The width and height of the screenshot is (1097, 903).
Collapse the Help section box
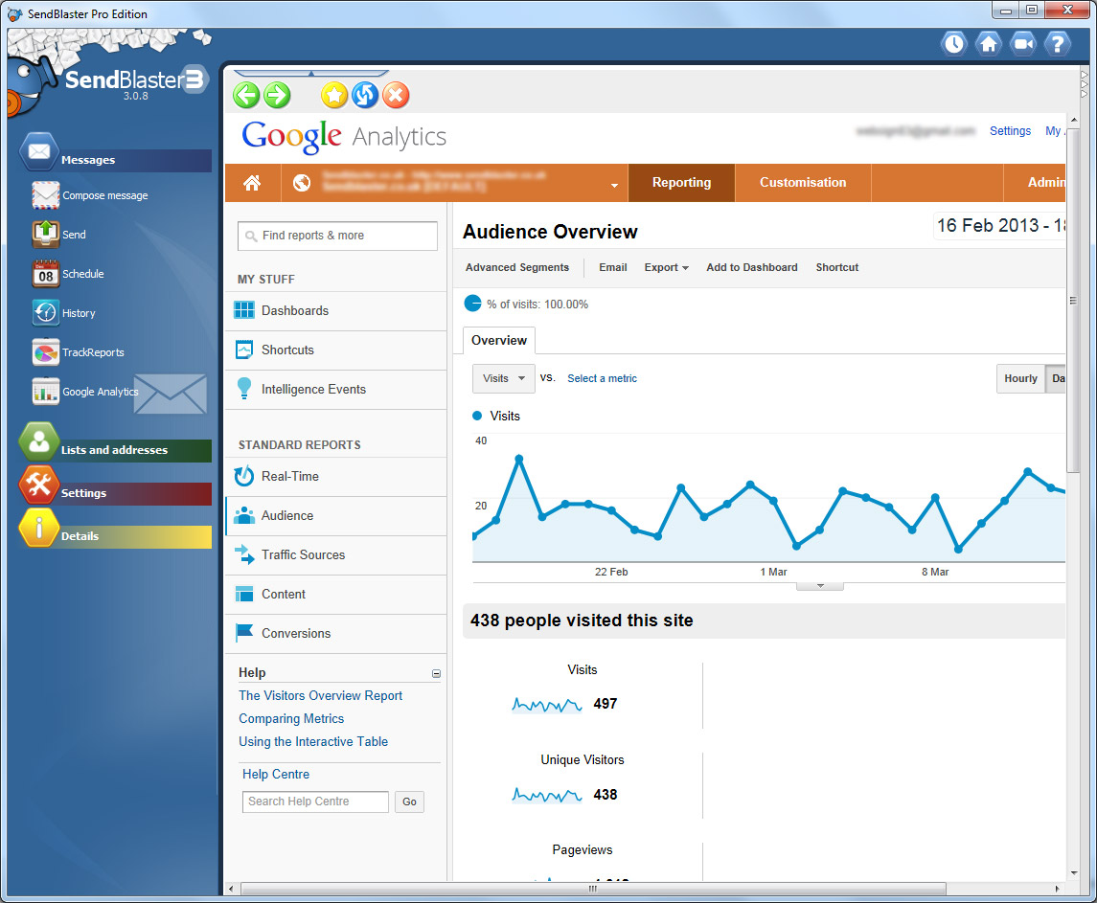click(x=437, y=673)
